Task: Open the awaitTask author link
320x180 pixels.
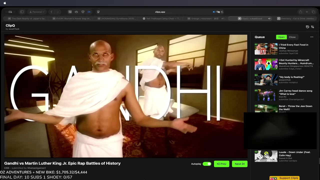Action: click(14, 29)
